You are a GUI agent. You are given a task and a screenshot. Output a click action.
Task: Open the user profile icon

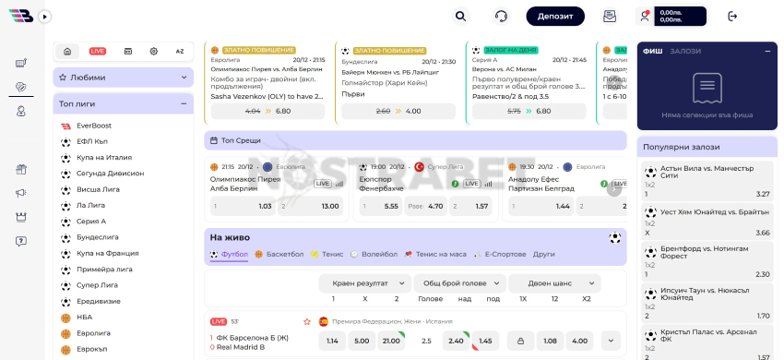tap(645, 17)
